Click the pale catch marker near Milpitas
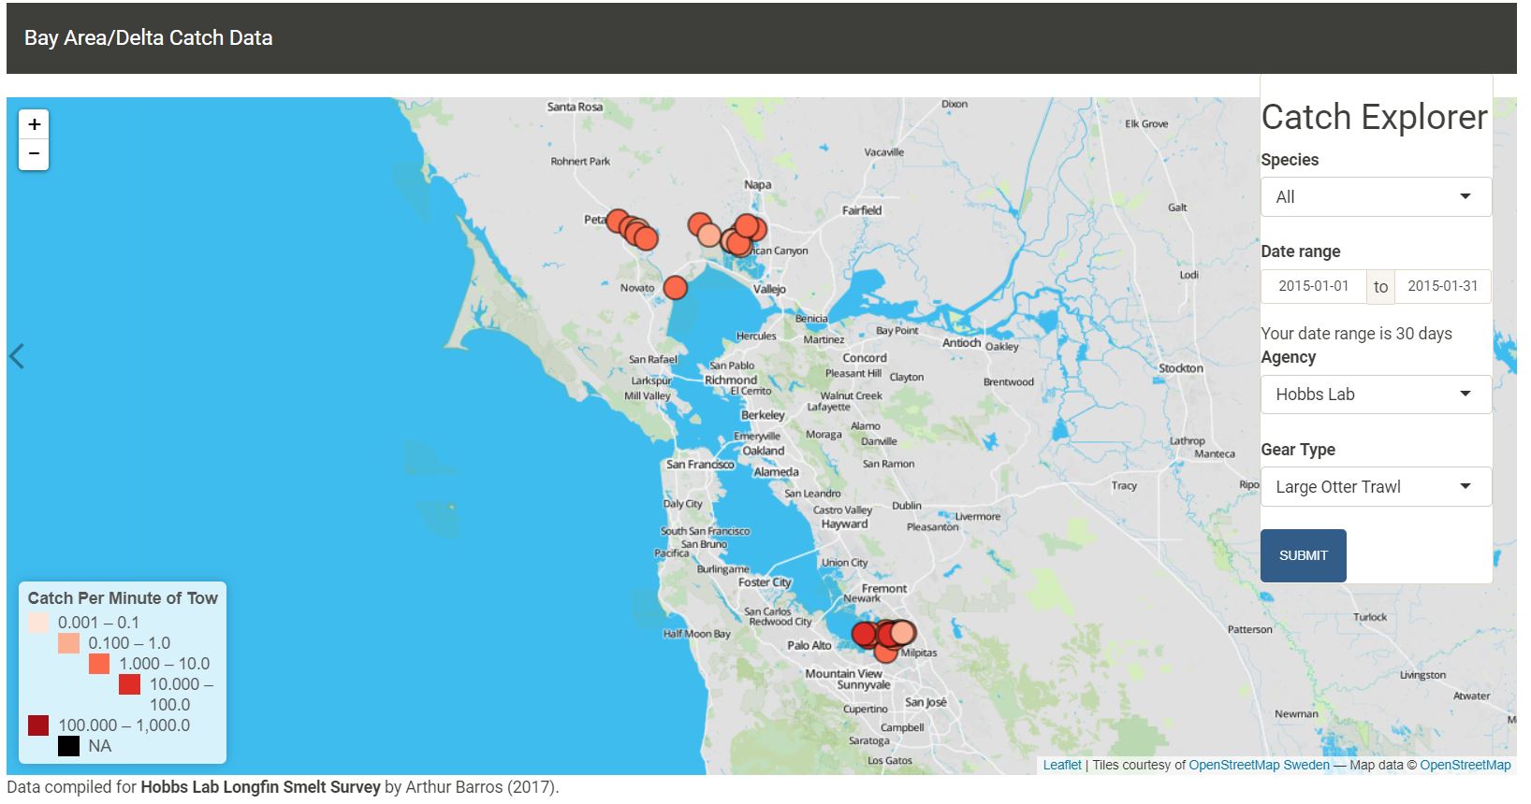The width and height of the screenshot is (1531, 804). (902, 633)
